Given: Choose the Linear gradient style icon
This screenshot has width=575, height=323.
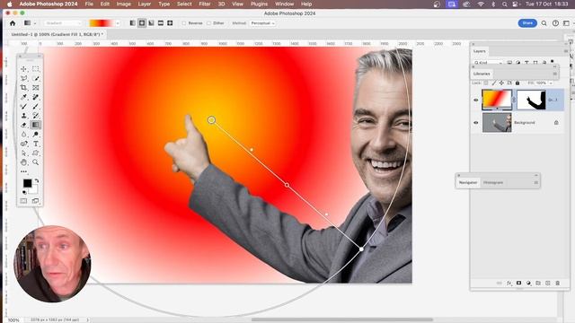Looking at the screenshot, I should [x=133, y=23].
